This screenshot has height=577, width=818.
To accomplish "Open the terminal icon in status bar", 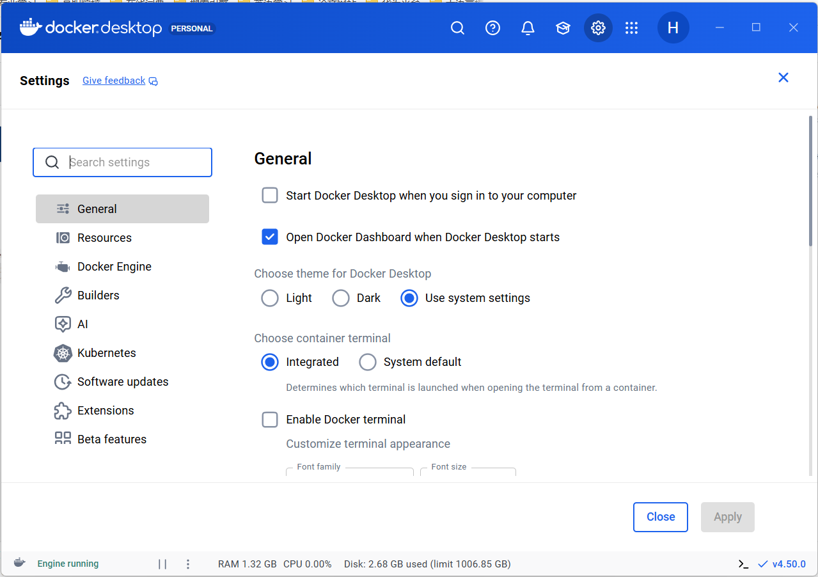I will (x=743, y=564).
